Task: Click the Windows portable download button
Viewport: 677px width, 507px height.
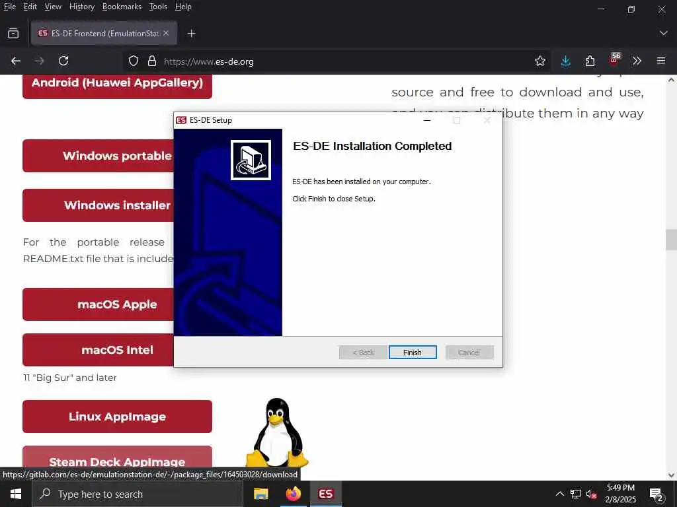Action: tap(99, 156)
